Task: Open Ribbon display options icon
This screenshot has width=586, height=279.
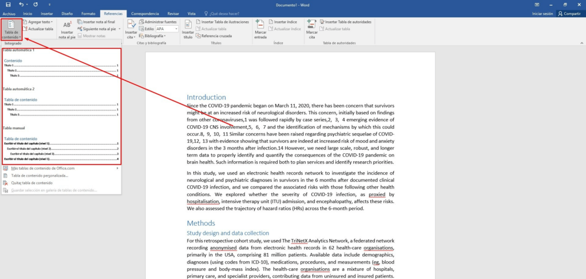Action: tap(537, 5)
